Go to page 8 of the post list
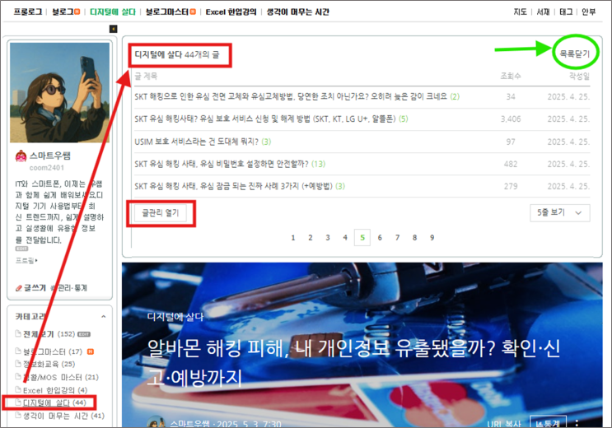Viewport: 612px width, 428px height. 414,238
